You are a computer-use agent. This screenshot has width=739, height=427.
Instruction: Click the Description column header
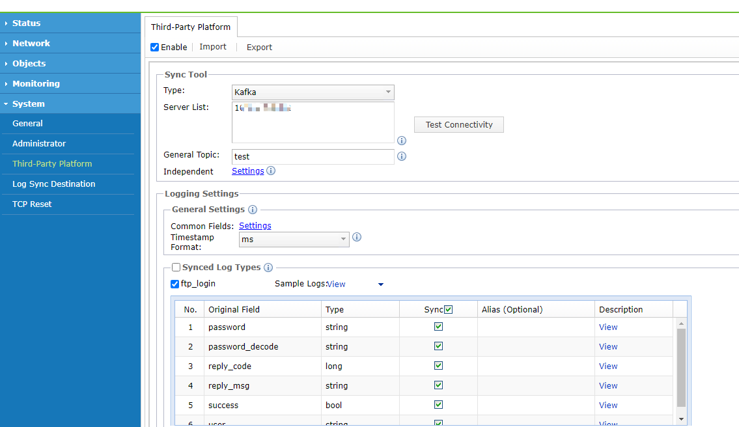[634, 310]
